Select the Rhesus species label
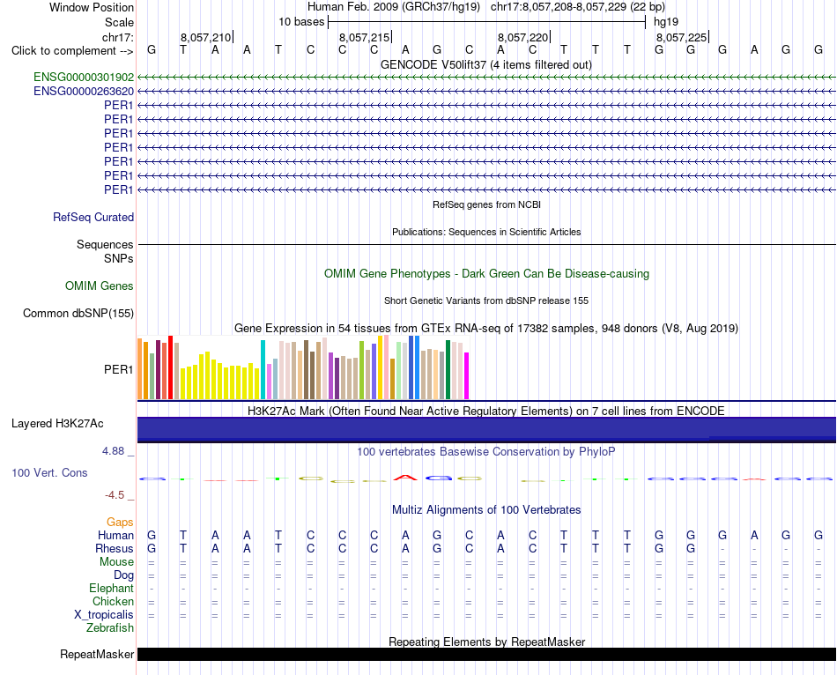The image size is (837, 675). 115,548
